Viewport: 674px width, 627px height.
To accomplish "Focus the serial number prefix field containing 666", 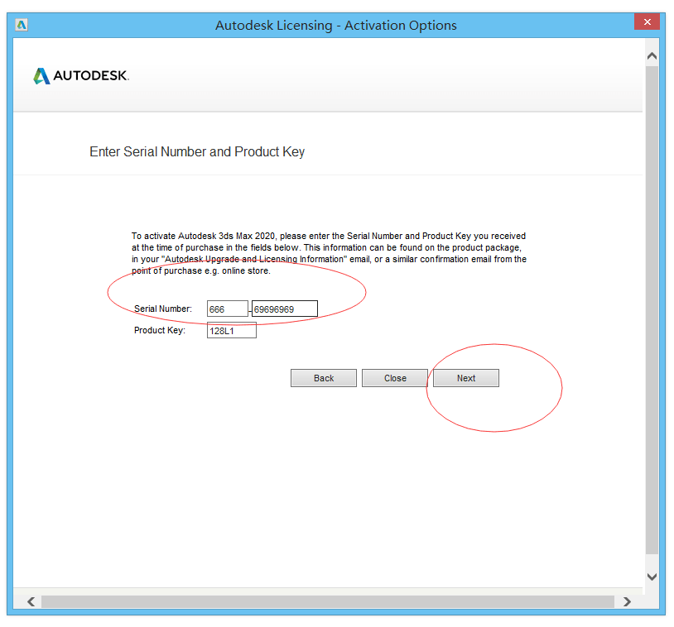I will click(228, 309).
